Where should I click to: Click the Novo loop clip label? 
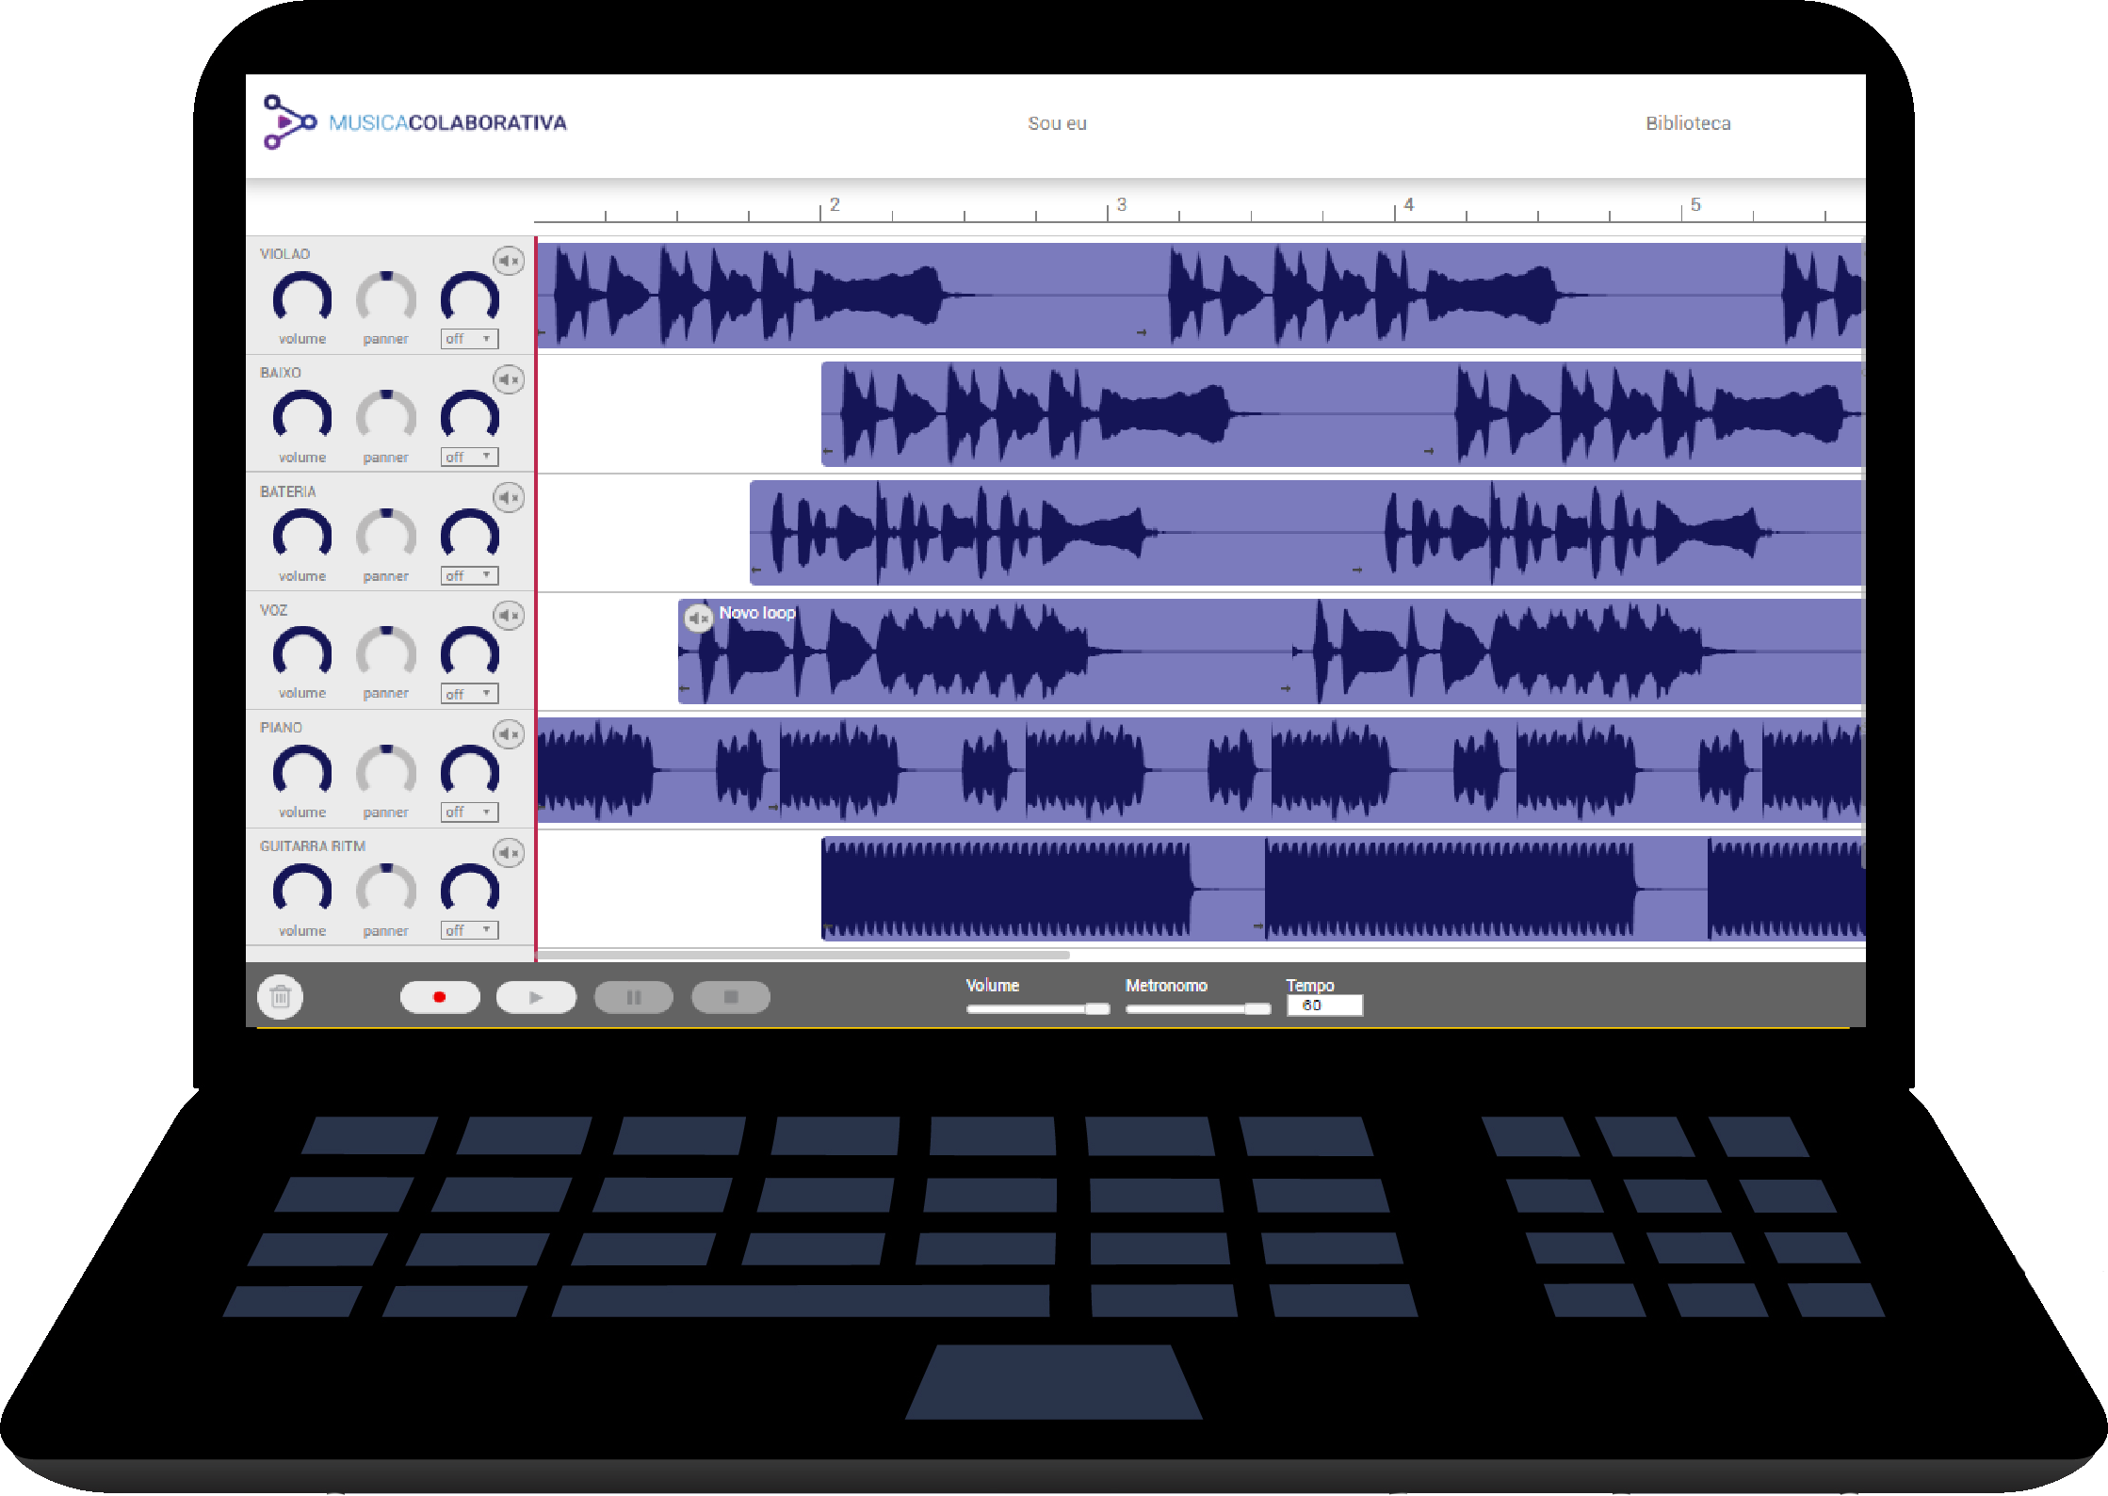757,613
